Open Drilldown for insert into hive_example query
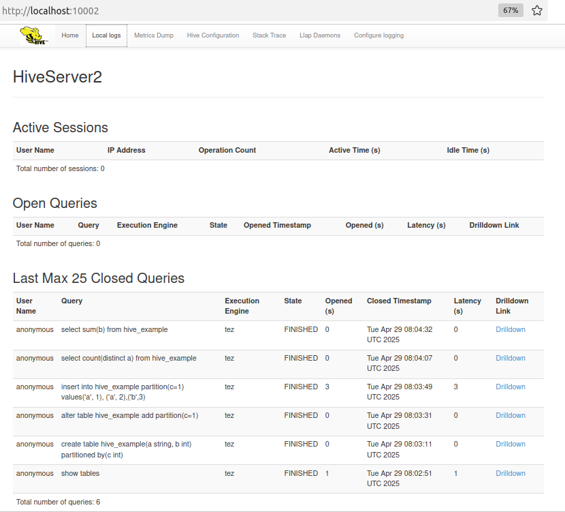Image resolution: width=565 pixels, height=512 pixels. coord(511,387)
